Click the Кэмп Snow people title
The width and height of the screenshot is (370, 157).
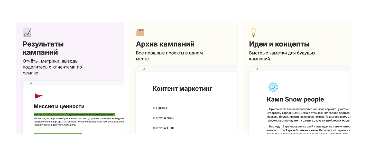point(295,99)
